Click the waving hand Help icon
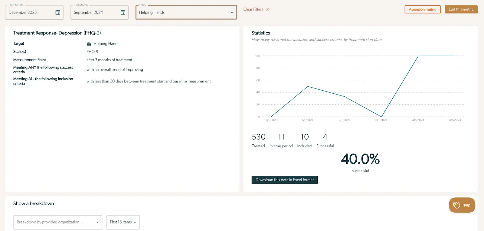This screenshot has height=231, width=484. pyautogui.click(x=456, y=205)
